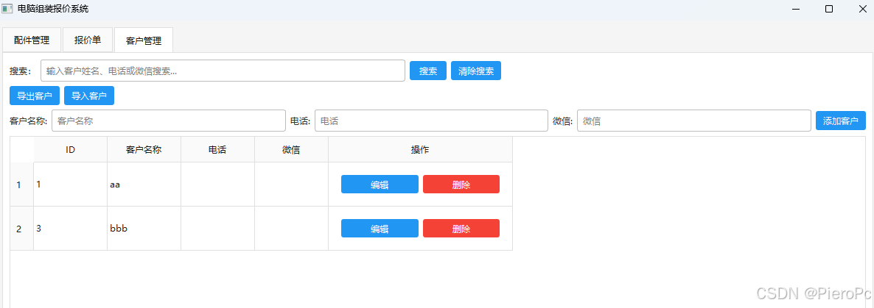Select the empty 微信 cell of bbb
Screen dimensions: 874x308
(x=291, y=229)
